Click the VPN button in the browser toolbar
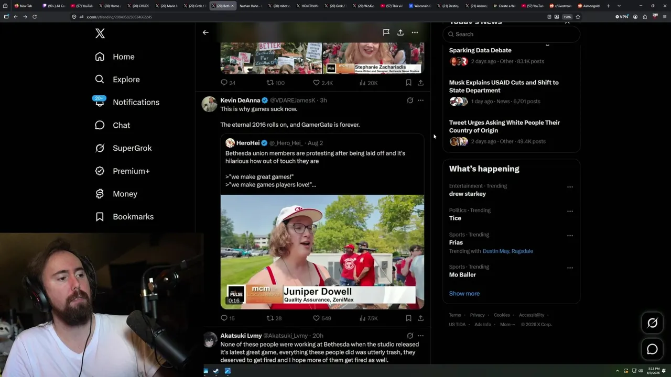671x377 pixels. 622,17
